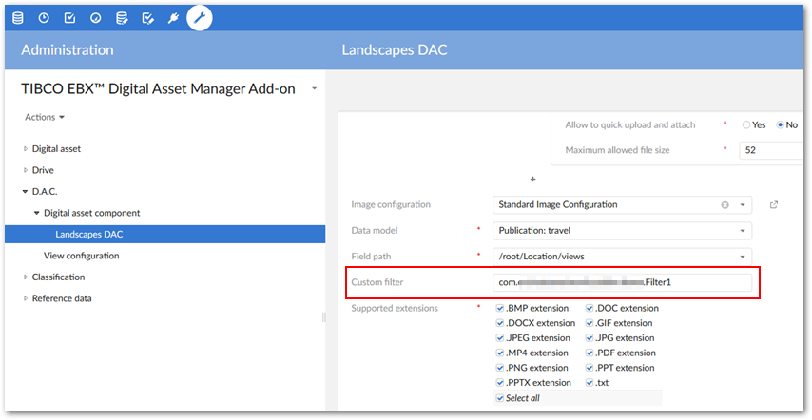812x420 pixels.
Task: Expand the Classification tree node
Action: tap(26, 277)
